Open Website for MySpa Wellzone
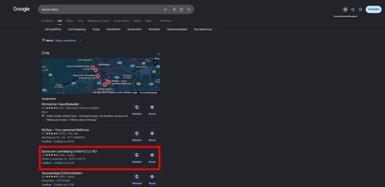The width and height of the screenshot is (385, 187). click(x=137, y=136)
